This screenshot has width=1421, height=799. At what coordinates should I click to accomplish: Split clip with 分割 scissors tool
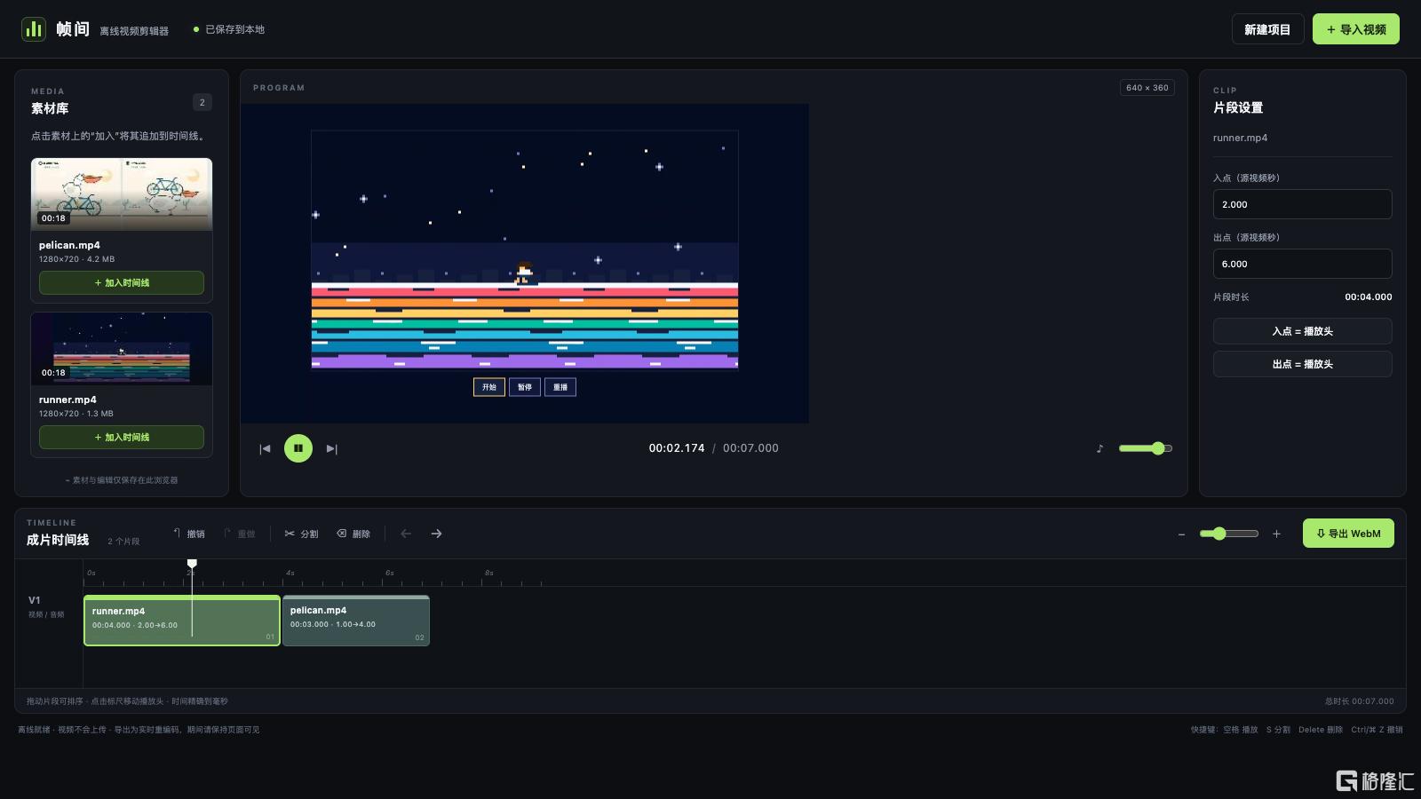tap(301, 534)
